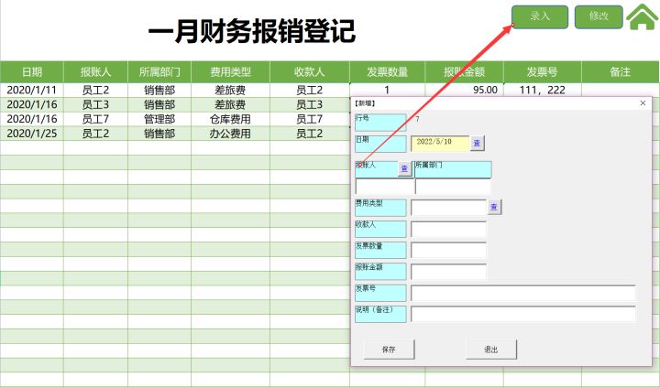Viewport: 660px width, 387px height.
Task: Click 员工7 in the 收款人 column
Action: (x=310, y=119)
